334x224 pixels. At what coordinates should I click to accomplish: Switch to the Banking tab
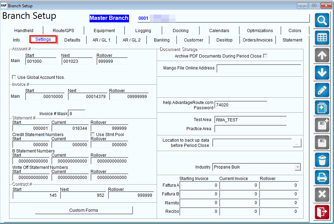tap(162, 40)
